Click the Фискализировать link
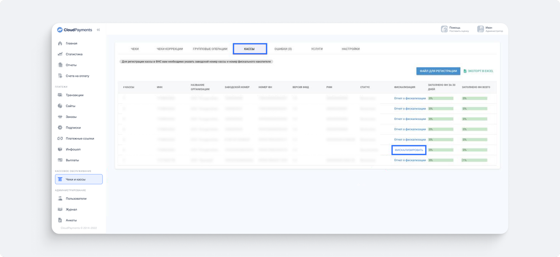This screenshot has width=560, height=257. click(409, 150)
